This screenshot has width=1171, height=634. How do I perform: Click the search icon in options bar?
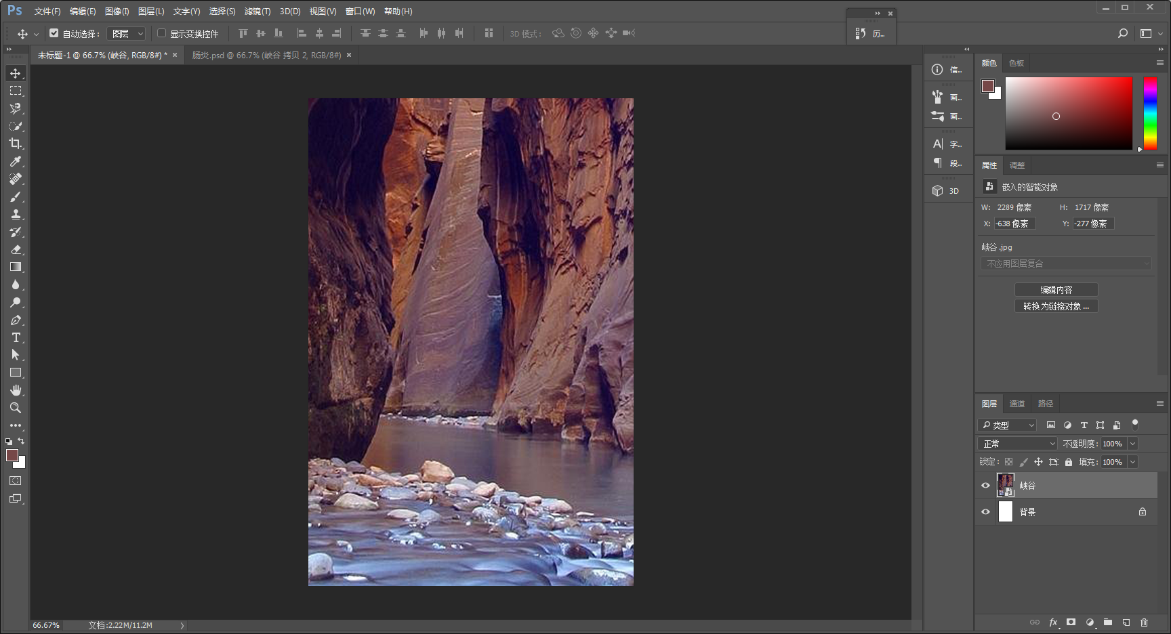[x=1123, y=33]
